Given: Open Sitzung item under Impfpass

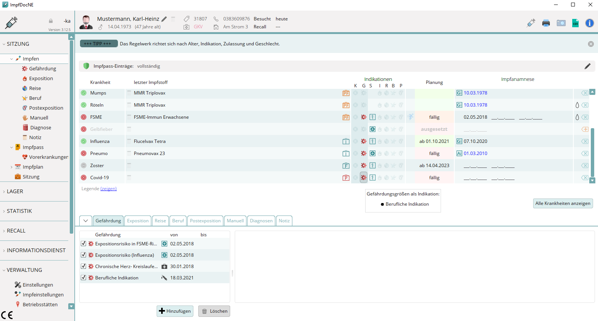Looking at the screenshot, I should (x=31, y=177).
